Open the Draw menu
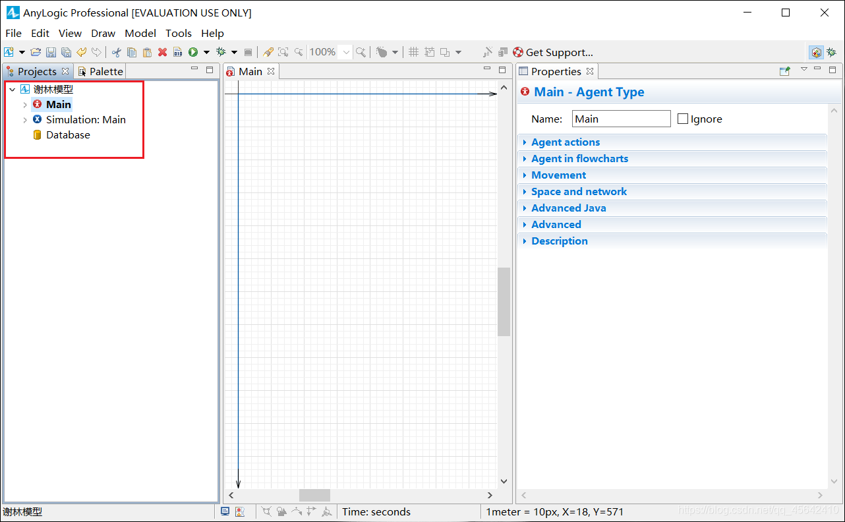Viewport: 845px width, 522px height. [x=103, y=33]
